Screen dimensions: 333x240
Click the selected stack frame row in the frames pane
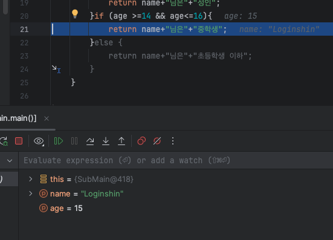[9, 179]
